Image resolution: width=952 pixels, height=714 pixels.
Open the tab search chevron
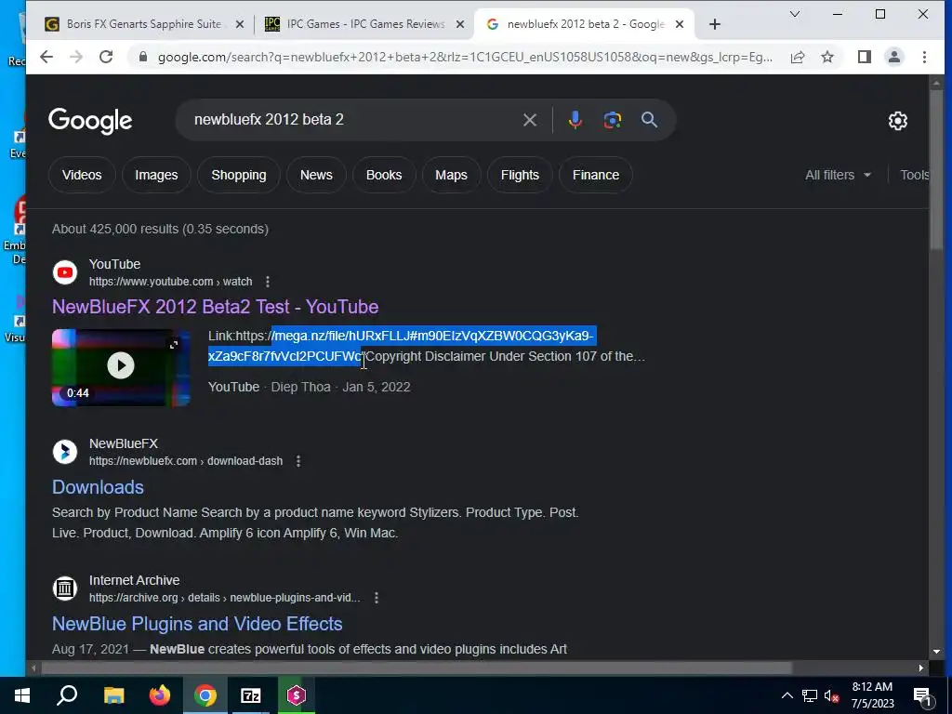794,14
